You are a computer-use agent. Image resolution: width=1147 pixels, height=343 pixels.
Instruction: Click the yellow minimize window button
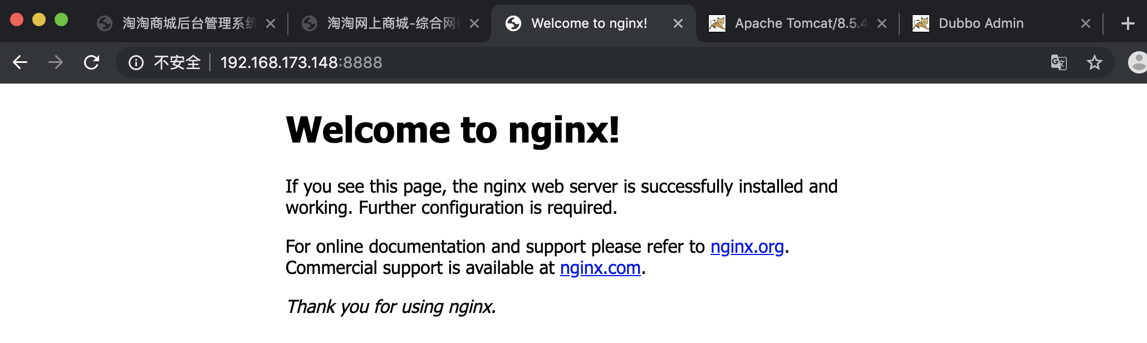(39, 19)
